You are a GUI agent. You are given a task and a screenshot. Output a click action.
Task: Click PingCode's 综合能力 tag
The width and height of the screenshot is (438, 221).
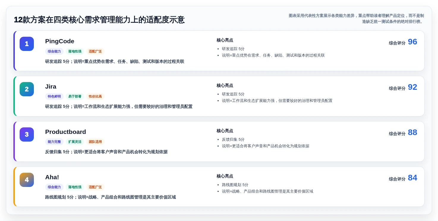point(54,51)
